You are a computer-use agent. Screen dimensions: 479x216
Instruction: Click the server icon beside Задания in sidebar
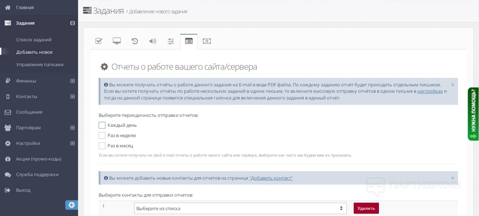click(7, 23)
